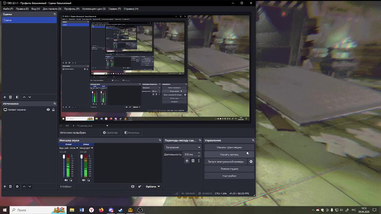Click Начать запись button
Image resolution: width=381 pixels, height=214 pixels.
pyautogui.click(x=229, y=155)
